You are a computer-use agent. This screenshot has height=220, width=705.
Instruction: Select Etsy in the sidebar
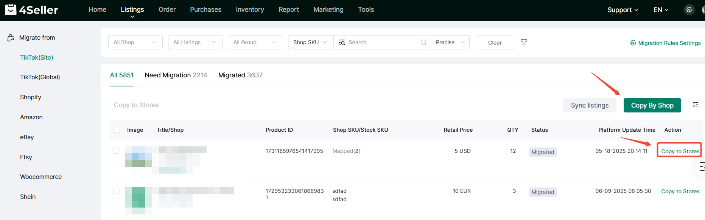26,157
